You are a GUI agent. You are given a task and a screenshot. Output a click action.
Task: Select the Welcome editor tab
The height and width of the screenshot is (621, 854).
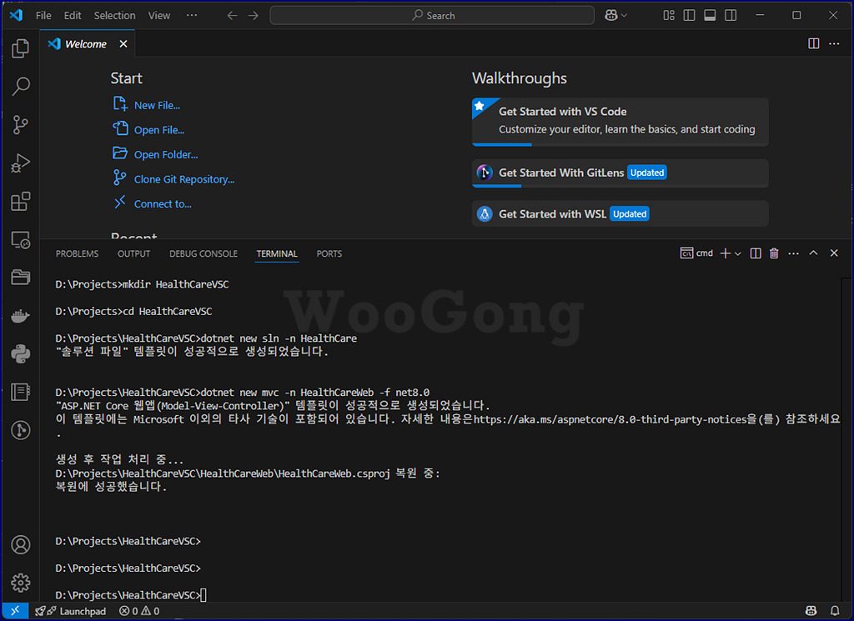point(86,44)
